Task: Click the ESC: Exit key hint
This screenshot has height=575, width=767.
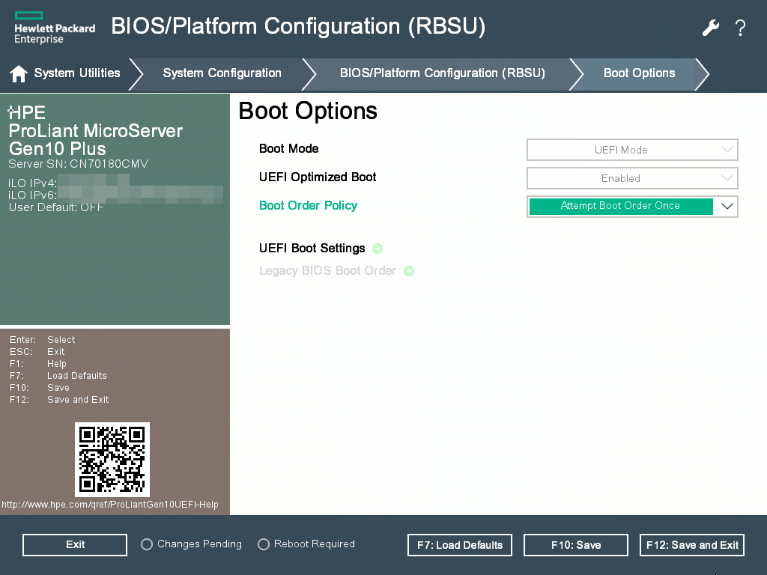Action: (37, 352)
